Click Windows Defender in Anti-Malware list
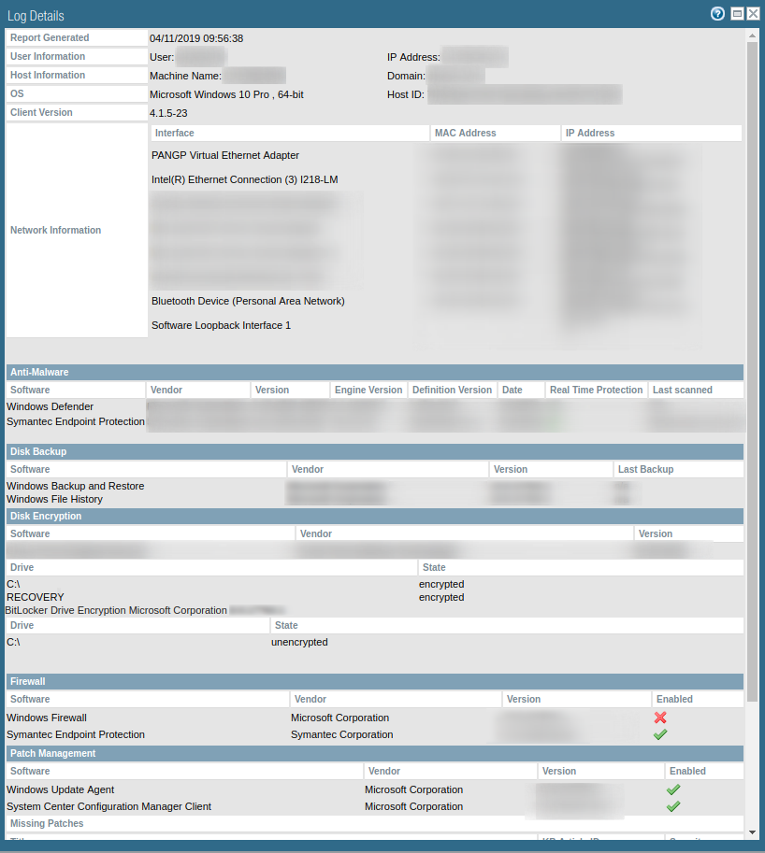Image resolution: width=765 pixels, height=853 pixels. coord(51,406)
